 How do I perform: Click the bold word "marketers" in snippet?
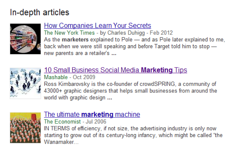tap(75, 40)
